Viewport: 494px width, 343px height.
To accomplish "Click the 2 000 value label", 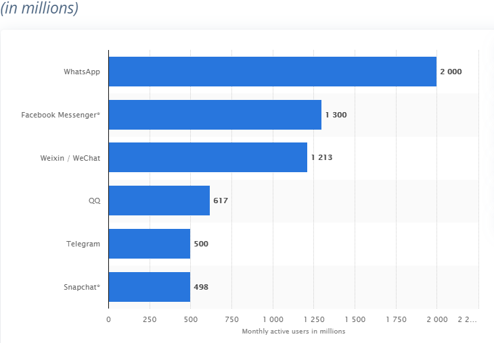I will (x=451, y=72).
